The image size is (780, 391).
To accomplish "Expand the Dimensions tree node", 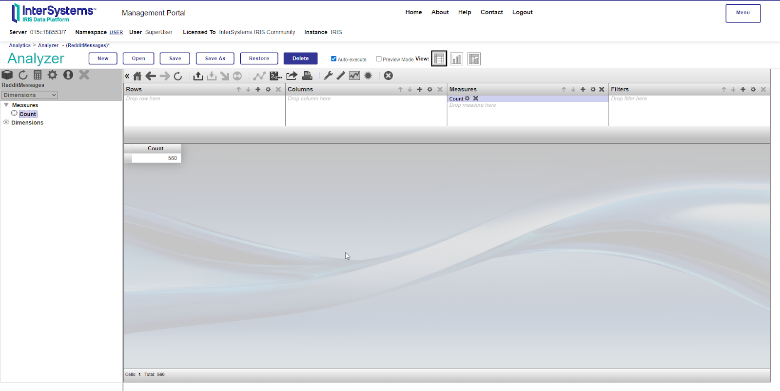I will coord(6,122).
